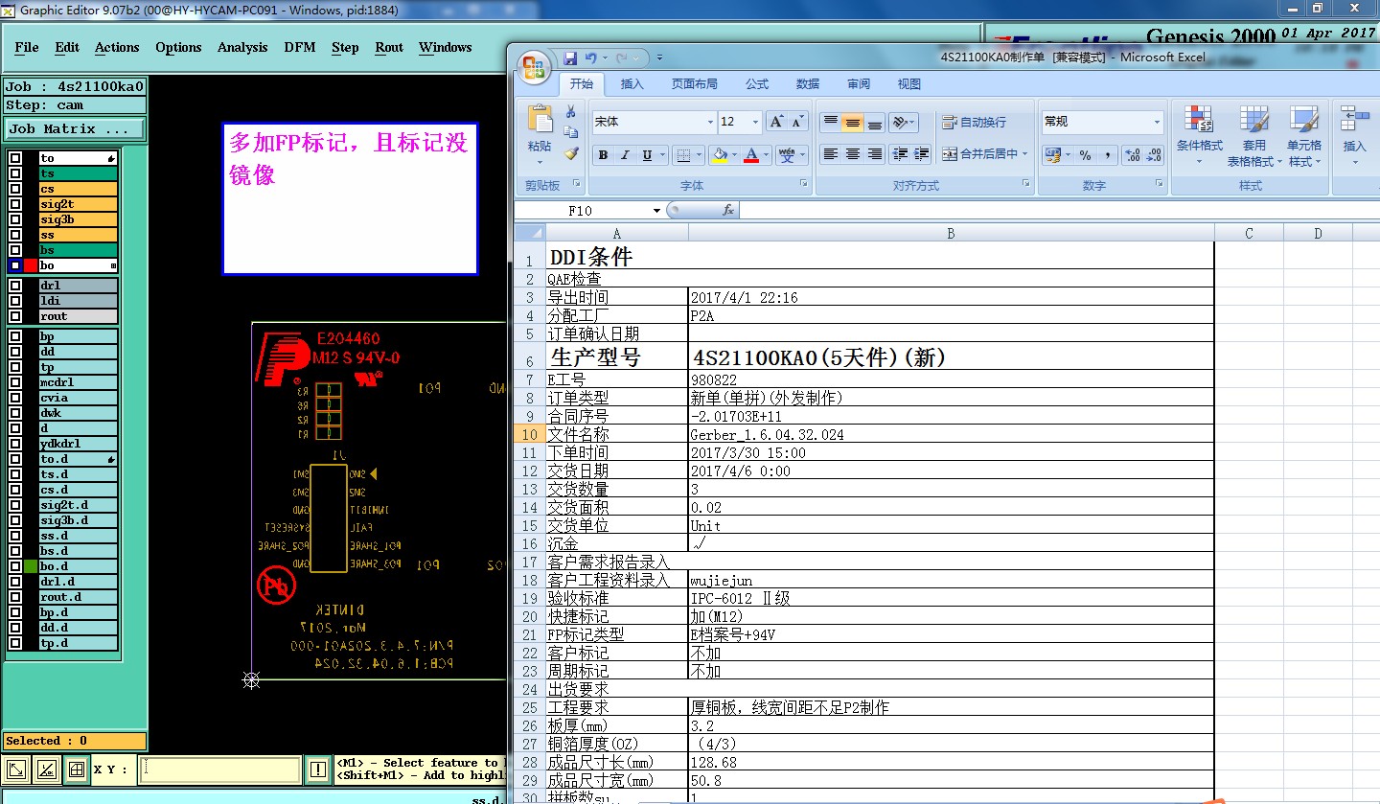Image resolution: width=1380 pixels, height=804 pixels.
Task: Apply top vertical alignment in Excel
Action: coord(830,123)
